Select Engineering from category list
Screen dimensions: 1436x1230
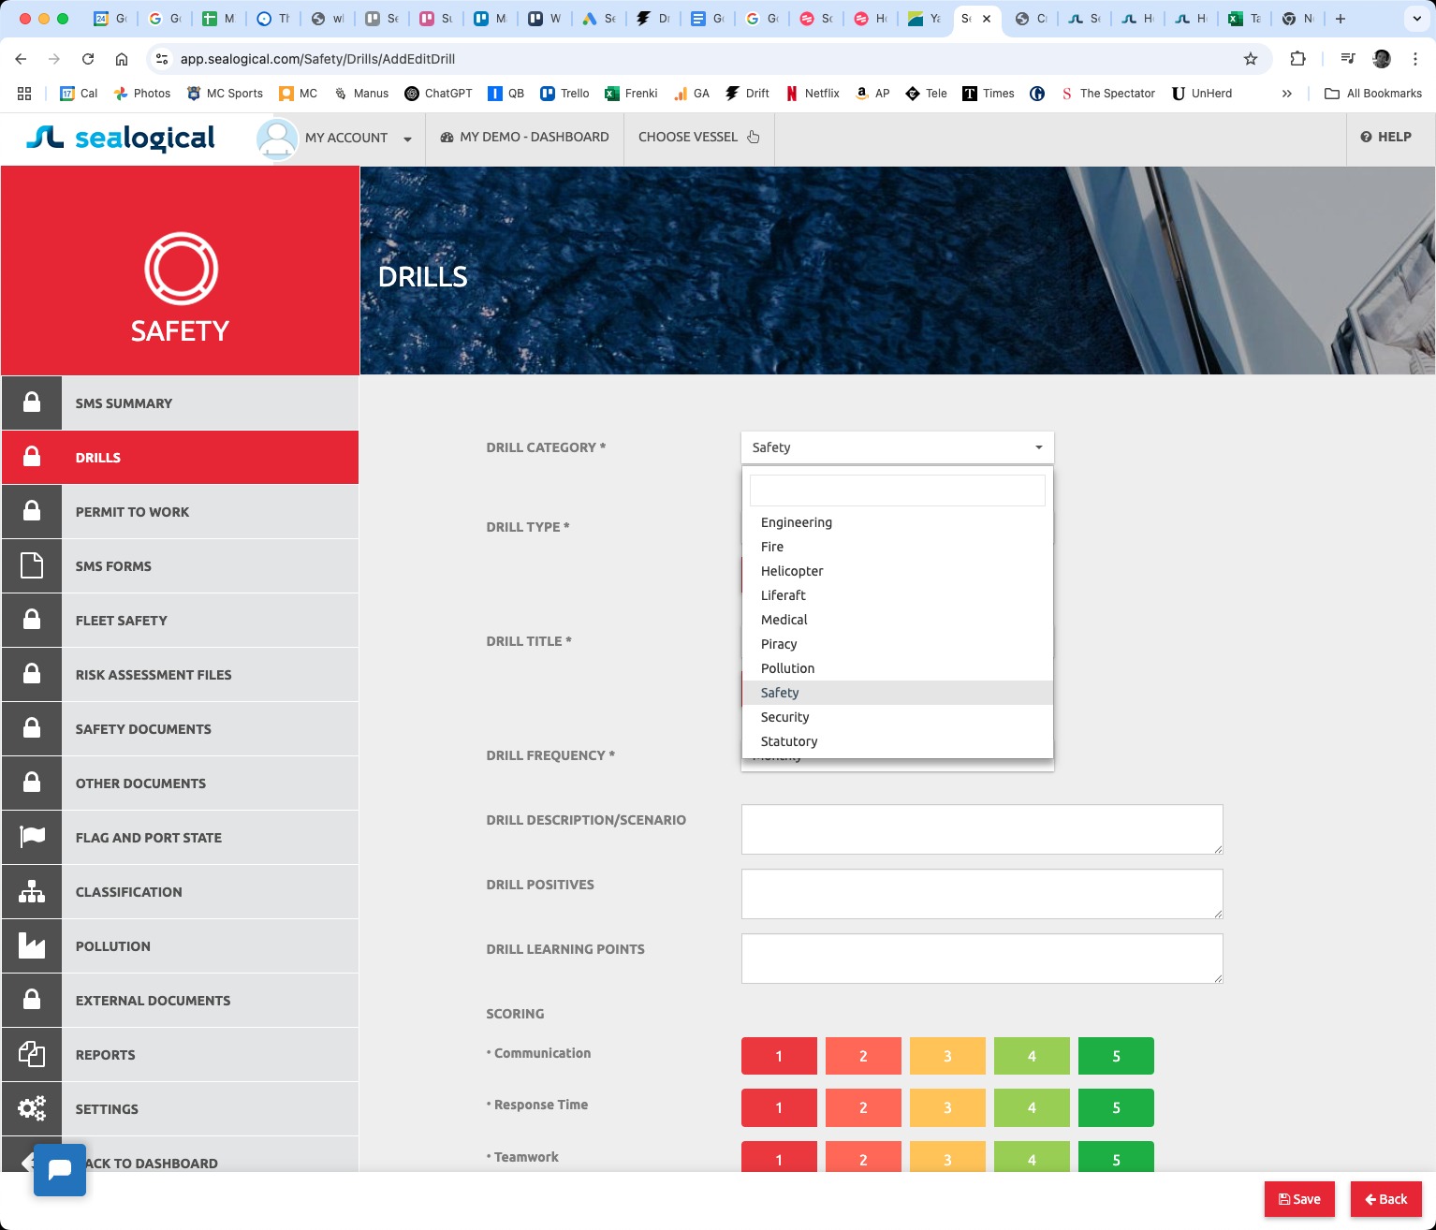[897, 522]
